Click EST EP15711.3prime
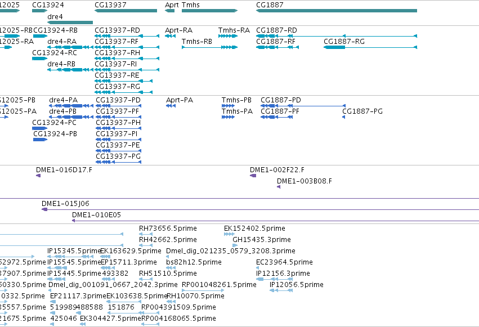The width and height of the screenshot is (479, 327). click(128, 263)
